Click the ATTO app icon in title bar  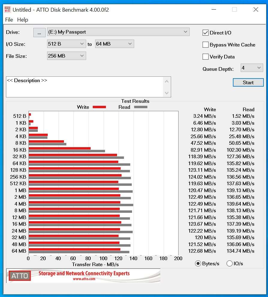pos(8,10)
